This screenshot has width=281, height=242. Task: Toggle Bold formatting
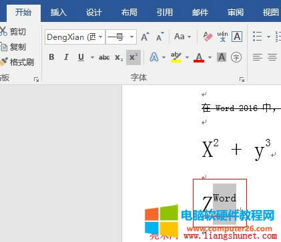coord(51,57)
